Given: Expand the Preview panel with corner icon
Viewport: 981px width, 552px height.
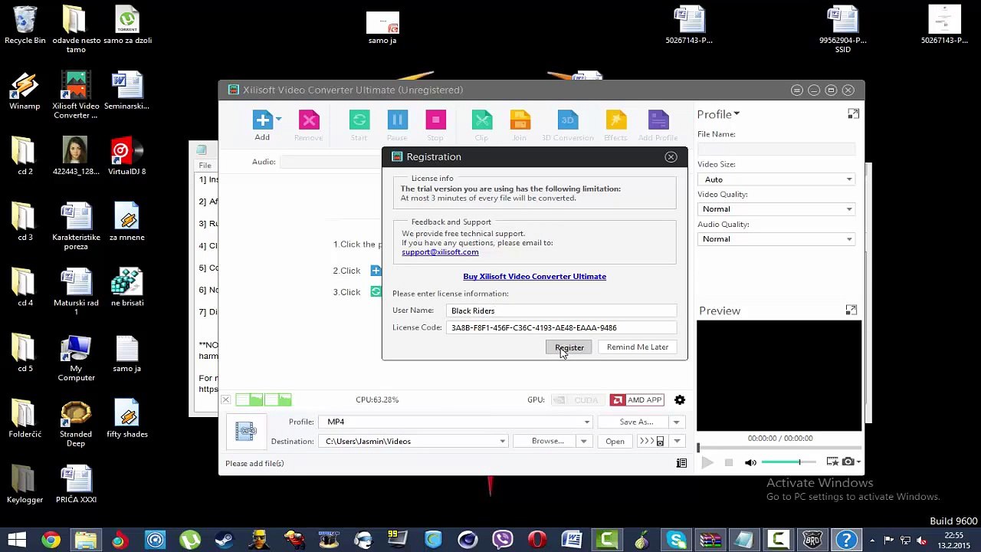Looking at the screenshot, I should (851, 310).
